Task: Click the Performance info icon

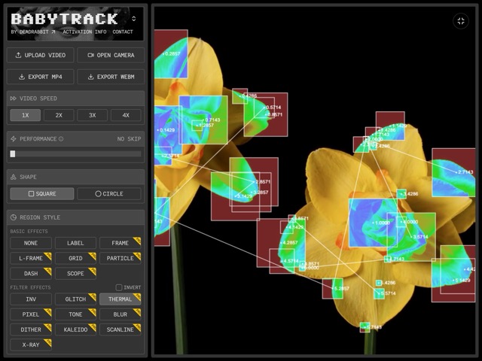Action: (x=61, y=139)
